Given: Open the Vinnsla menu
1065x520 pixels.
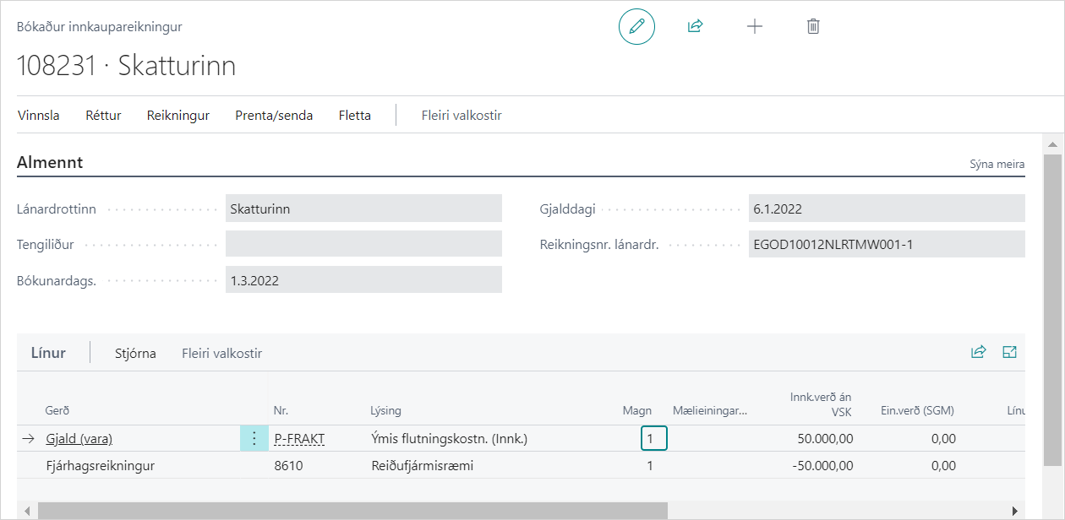Looking at the screenshot, I should coord(39,116).
